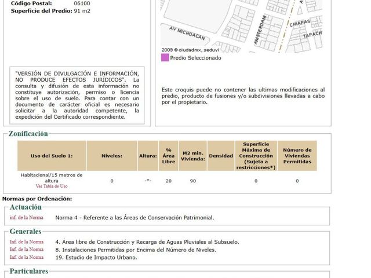Select the '% Área Libre' column header

pyautogui.click(x=169, y=156)
